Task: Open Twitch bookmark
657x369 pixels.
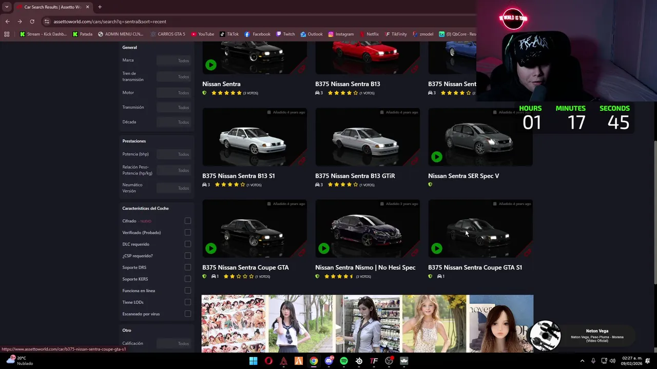Action: coord(285,34)
